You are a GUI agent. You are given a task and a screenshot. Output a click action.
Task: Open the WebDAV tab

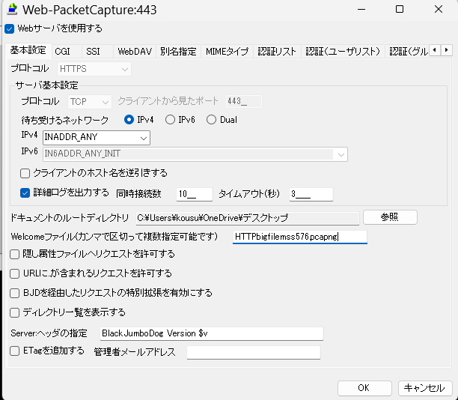(135, 52)
